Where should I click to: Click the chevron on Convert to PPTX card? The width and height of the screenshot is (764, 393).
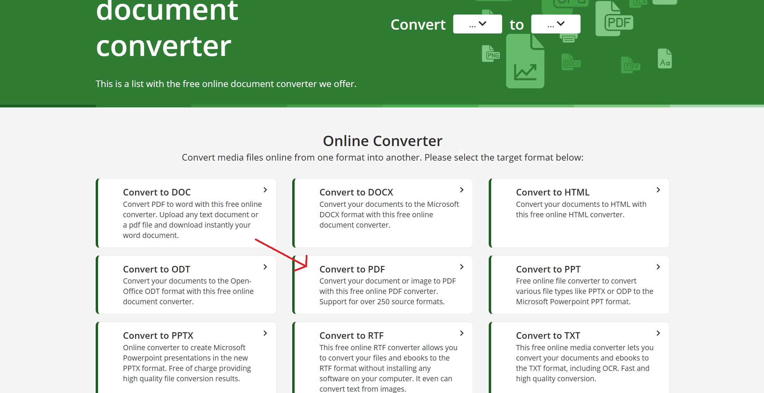[x=265, y=333]
